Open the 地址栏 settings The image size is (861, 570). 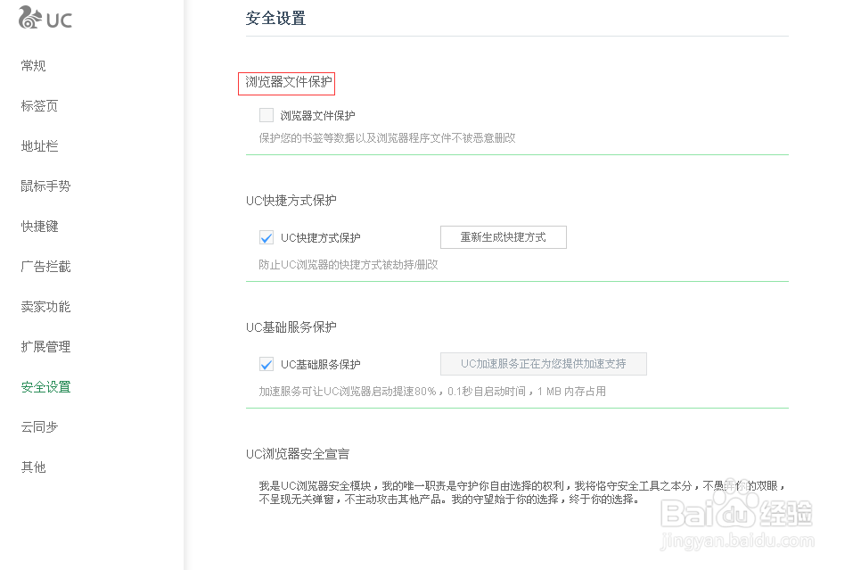[x=39, y=145]
